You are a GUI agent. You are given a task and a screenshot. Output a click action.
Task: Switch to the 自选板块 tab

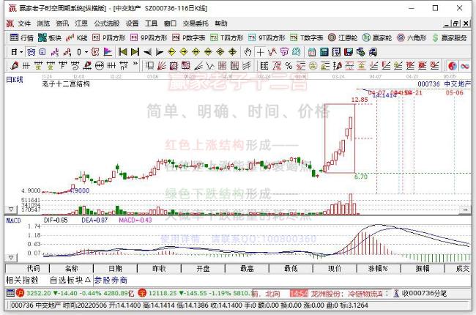click(70, 280)
